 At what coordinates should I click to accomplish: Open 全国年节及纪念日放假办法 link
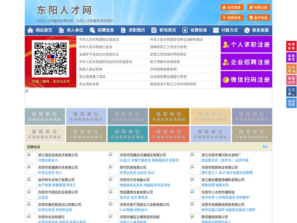(99, 54)
